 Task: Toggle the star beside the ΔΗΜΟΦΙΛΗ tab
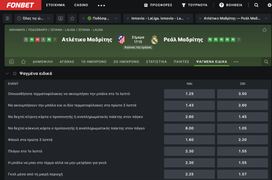point(23,62)
